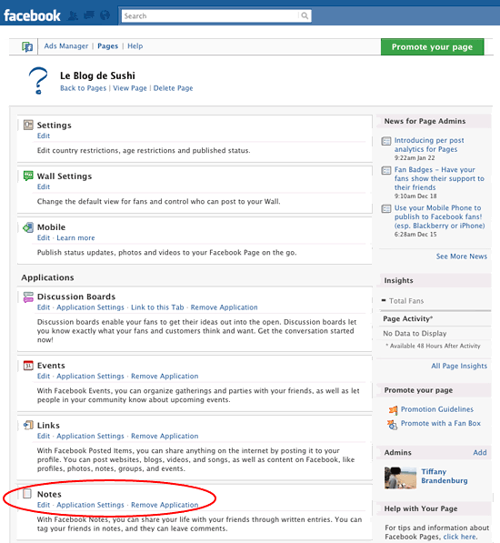Click Add next to Admins
This screenshot has width=500, height=543.
(x=480, y=453)
